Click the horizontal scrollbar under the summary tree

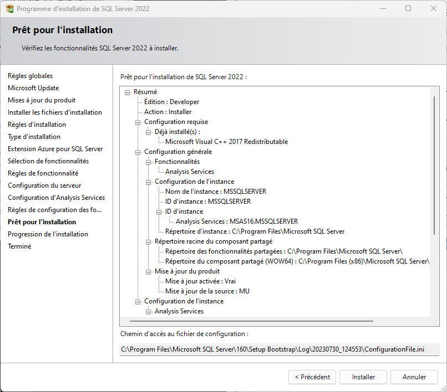click(251, 321)
